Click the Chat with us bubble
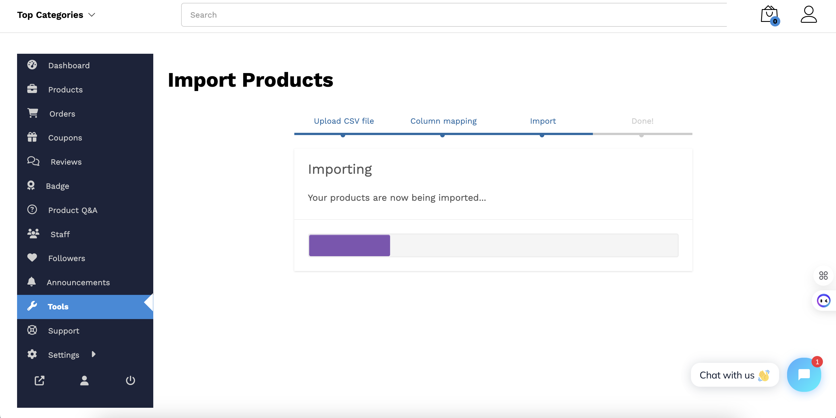 [x=735, y=375]
